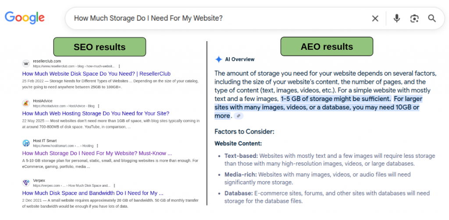This screenshot has height=220, width=449.
Task: Open more options for HostAdvice result
Action: [x=98, y=106]
